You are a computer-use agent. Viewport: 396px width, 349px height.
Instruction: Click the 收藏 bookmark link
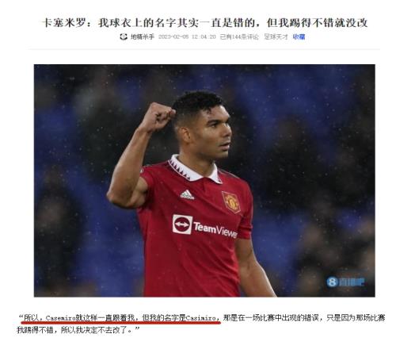299,36
